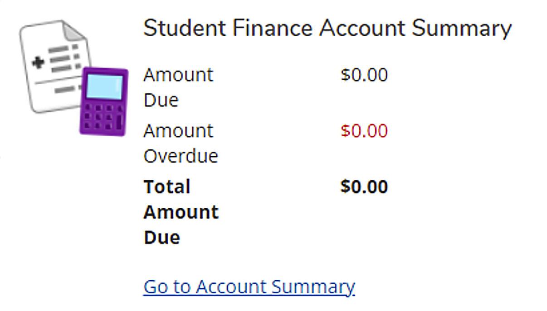Click the calculator's blue display screen
Image resolution: width=547 pixels, height=311 pixels.
(x=104, y=86)
